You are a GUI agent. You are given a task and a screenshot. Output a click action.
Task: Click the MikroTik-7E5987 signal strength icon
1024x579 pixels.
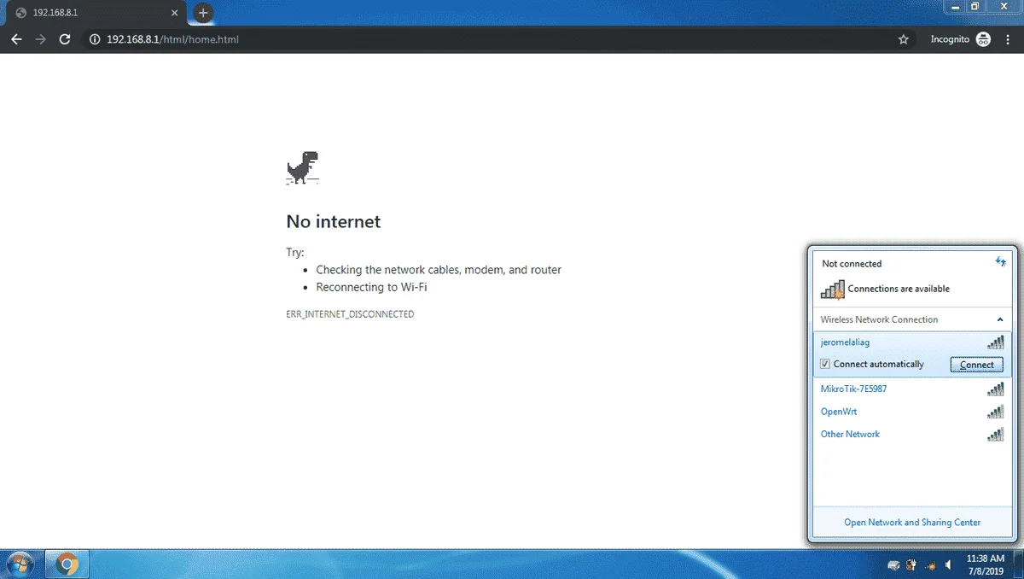[995, 389]
